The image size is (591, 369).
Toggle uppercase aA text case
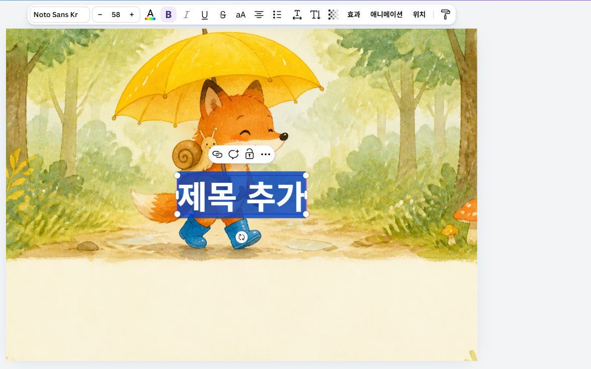click(240, 15)
